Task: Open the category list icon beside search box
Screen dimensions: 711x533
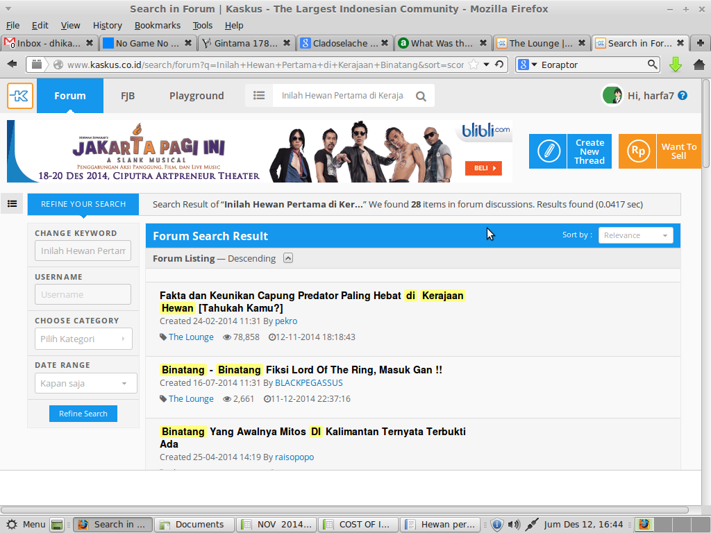Action: [x=259, y=96]
